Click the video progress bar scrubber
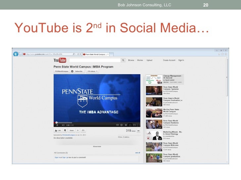 (x=56, y=122)
